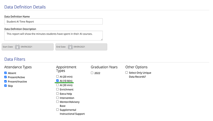Check the AI (30 min) option
The image size is (213, 121).
point(58,85)
